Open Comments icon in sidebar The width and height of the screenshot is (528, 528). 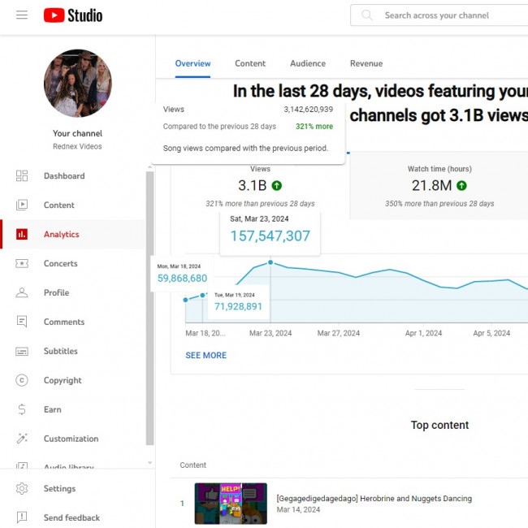22,322
